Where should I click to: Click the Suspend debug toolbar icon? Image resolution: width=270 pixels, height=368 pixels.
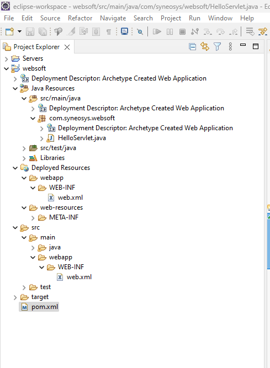point(170,31)
